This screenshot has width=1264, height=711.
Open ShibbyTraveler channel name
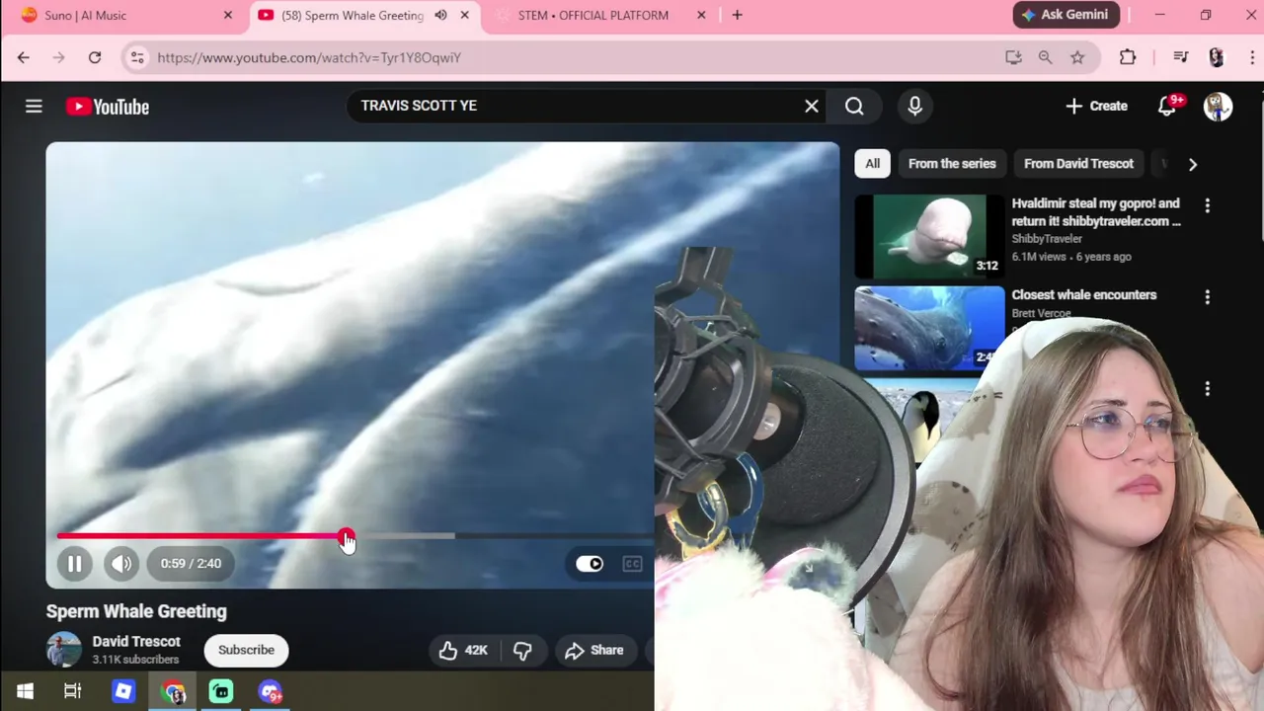pos(1047,239)
